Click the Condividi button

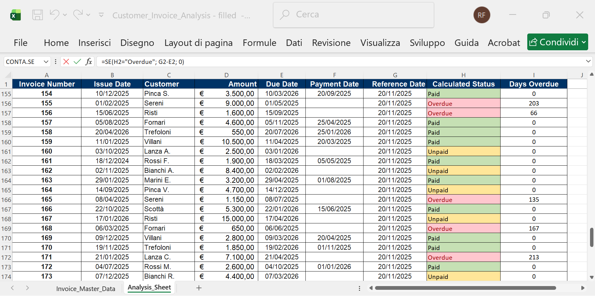click(x=557, y=42)
